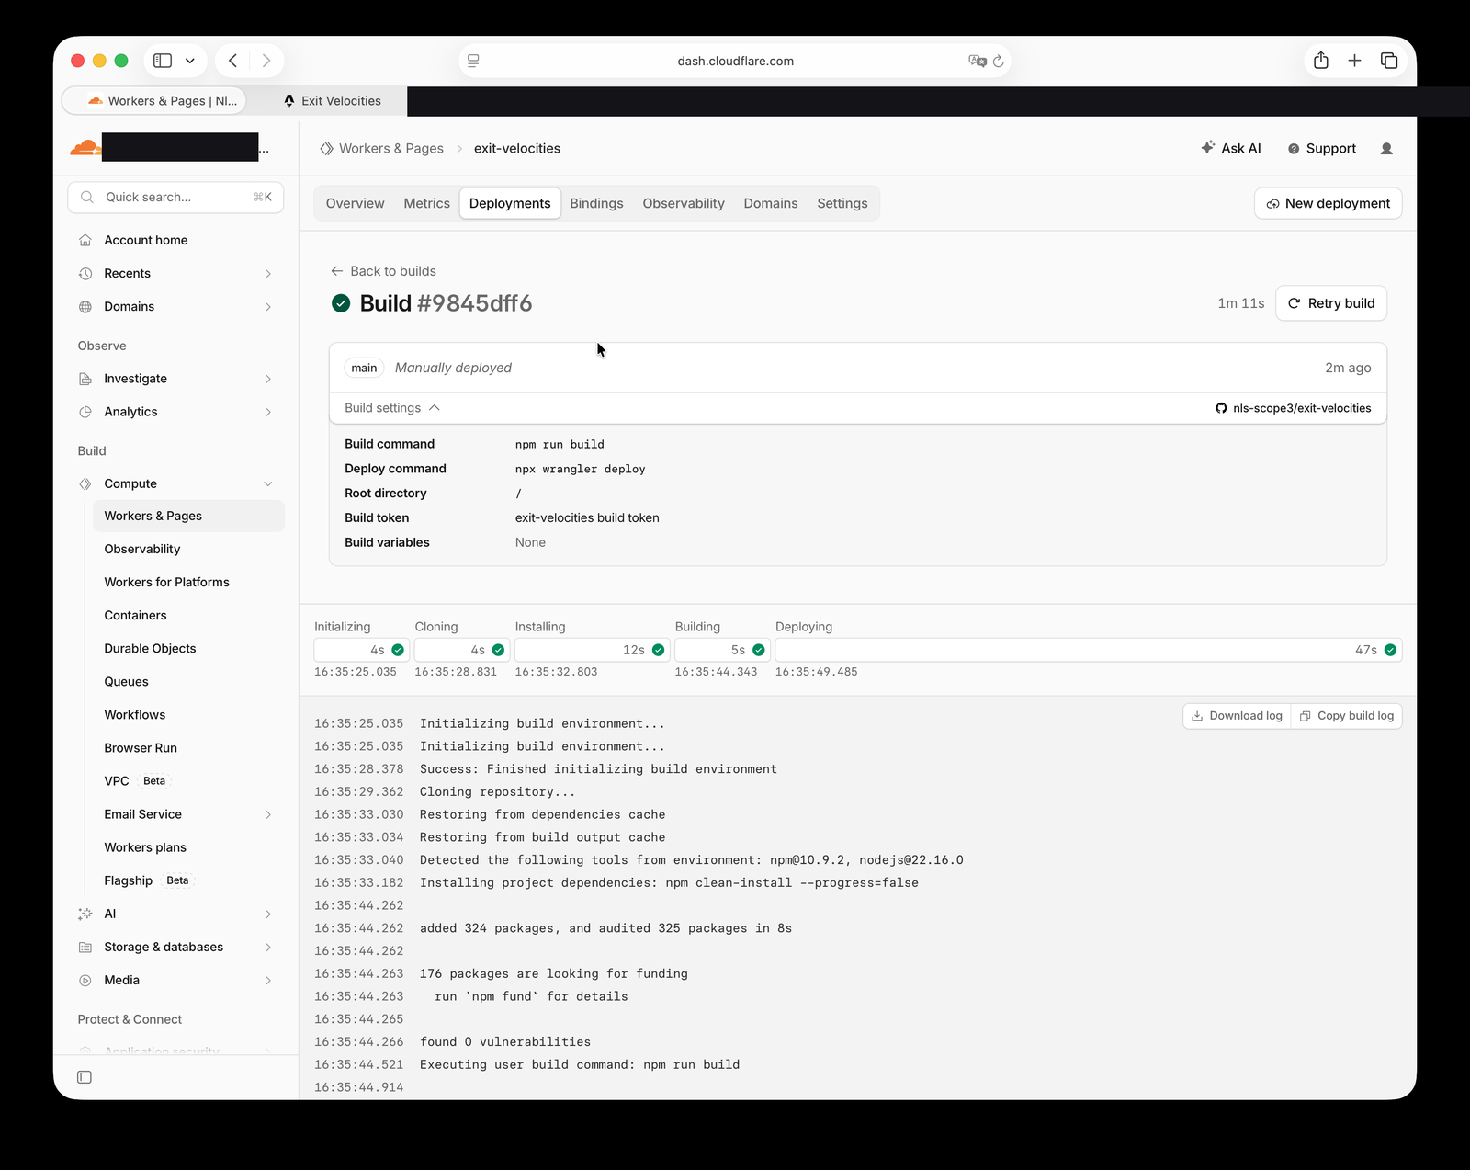Click New deployment button
Image resolution: width=1470 pixels, height=1170 pixels.
(x=1329, y=203)
